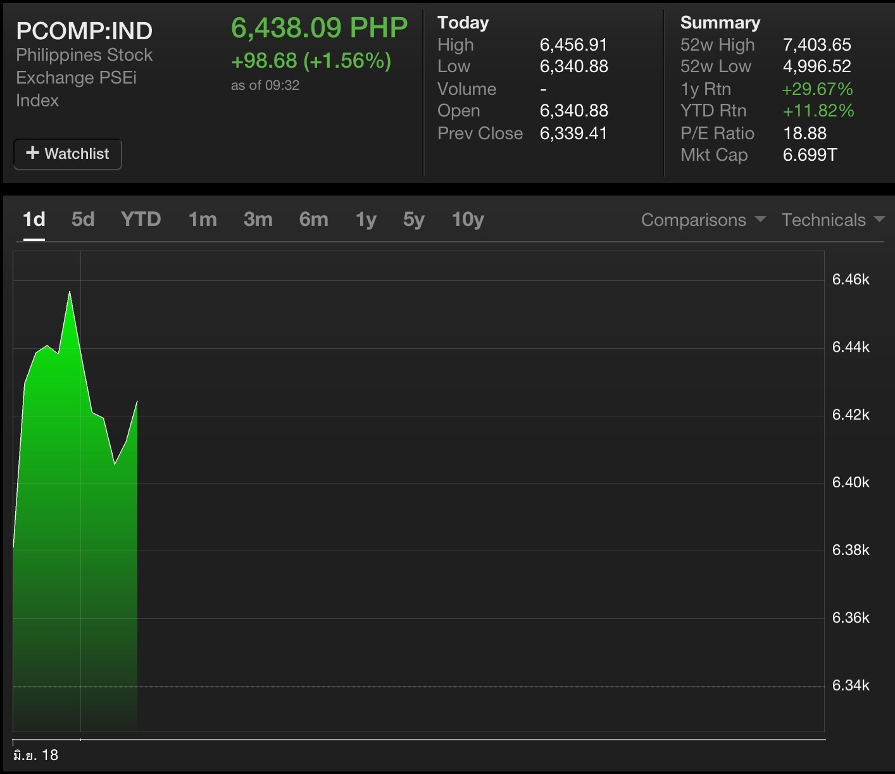Screen dimensions: 895x774
Task: Click the 52w High value 7,403.65
Action: click(x=817, y=45)
